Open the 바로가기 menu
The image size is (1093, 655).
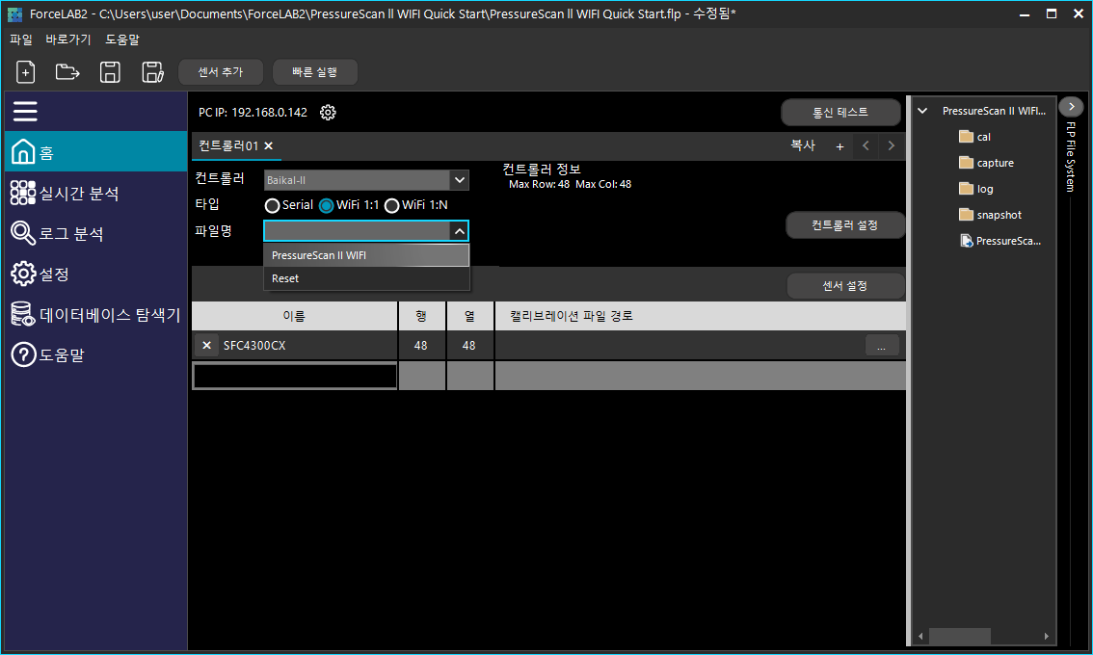(x=68, y=39)
